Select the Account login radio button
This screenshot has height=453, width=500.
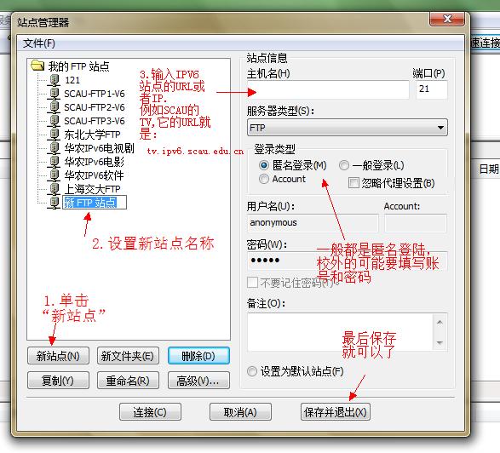coord(264,179)
